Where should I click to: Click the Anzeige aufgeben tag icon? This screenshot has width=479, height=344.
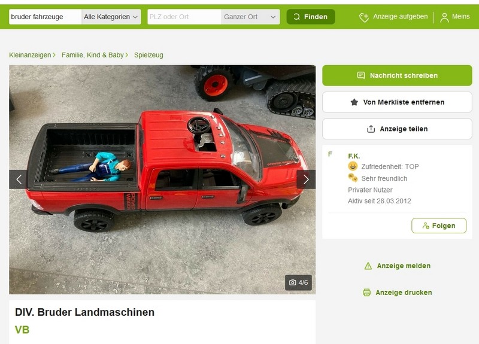[363, 17]
